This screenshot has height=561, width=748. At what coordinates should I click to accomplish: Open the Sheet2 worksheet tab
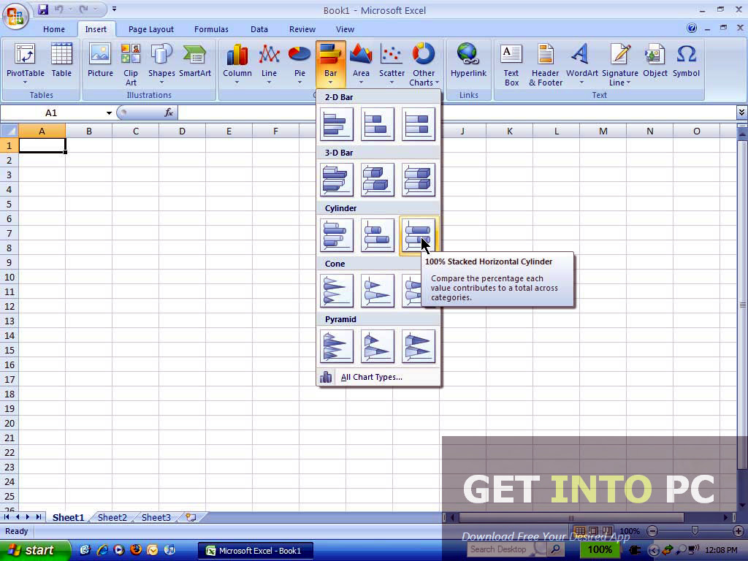[x=112, y=517]
